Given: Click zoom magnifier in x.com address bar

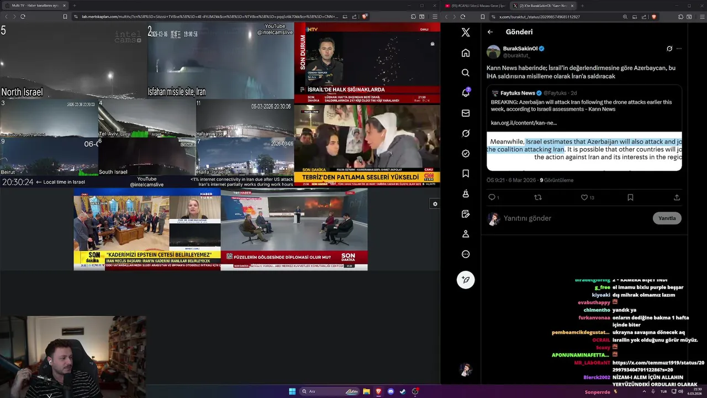Looking at the screenshot, I should coord(625,17).
